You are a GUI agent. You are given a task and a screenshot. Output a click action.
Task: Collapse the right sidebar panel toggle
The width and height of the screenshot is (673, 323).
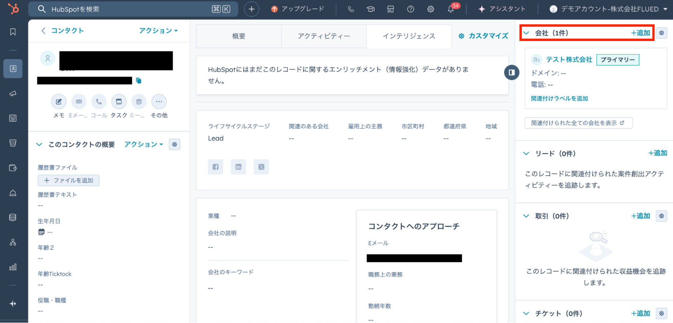(511, 72)
